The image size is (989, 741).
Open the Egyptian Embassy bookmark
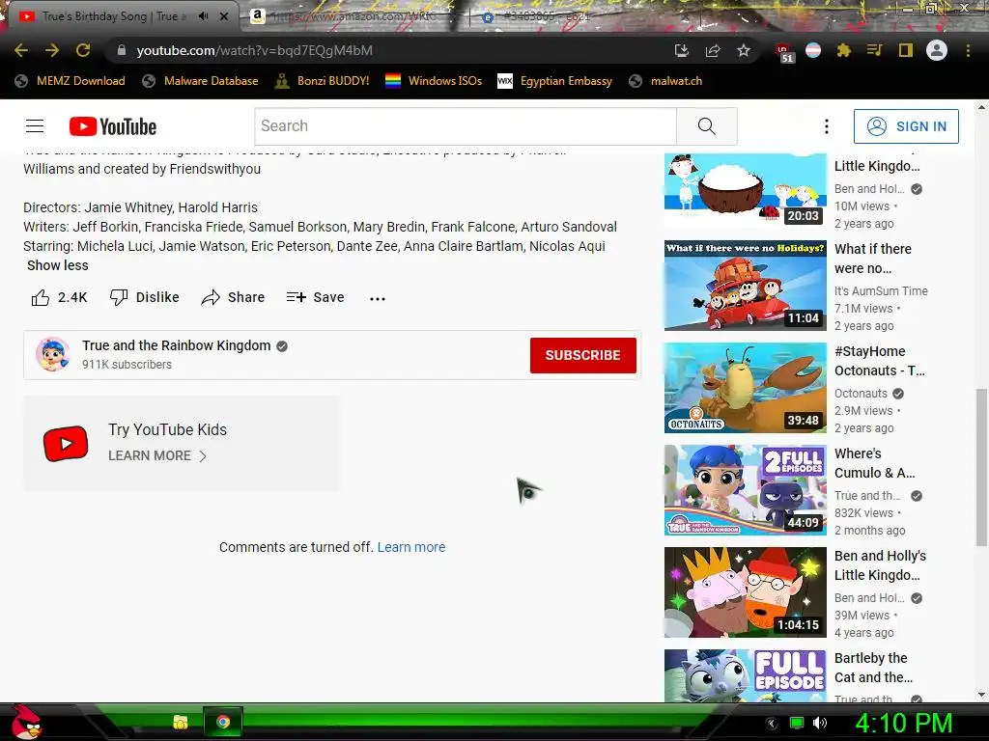pyautogui.click(x=555, y=81)
